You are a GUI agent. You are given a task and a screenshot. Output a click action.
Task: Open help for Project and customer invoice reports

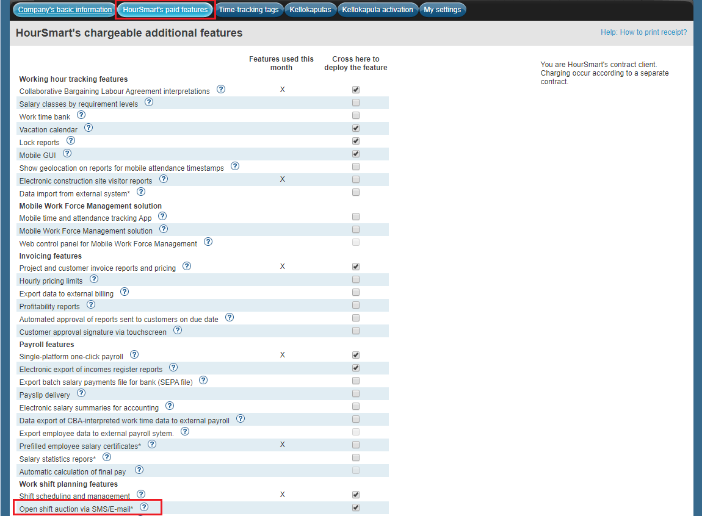pyautogui.click(x=187, y=266)
